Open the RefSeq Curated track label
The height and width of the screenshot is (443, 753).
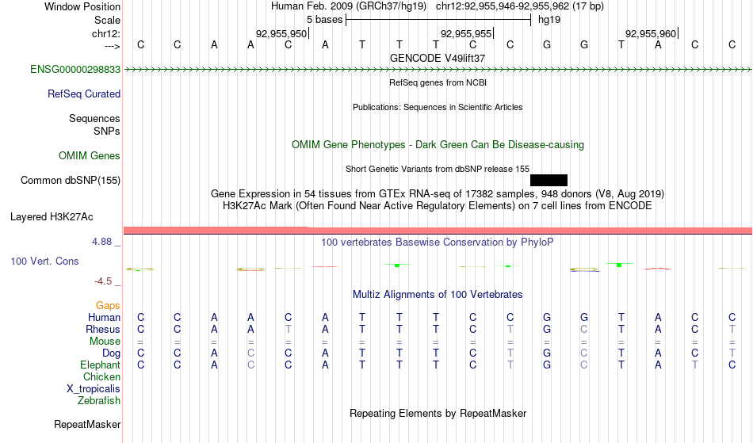84,94
